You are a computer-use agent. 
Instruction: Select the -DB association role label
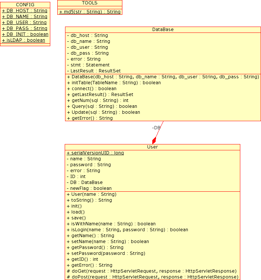156,128
